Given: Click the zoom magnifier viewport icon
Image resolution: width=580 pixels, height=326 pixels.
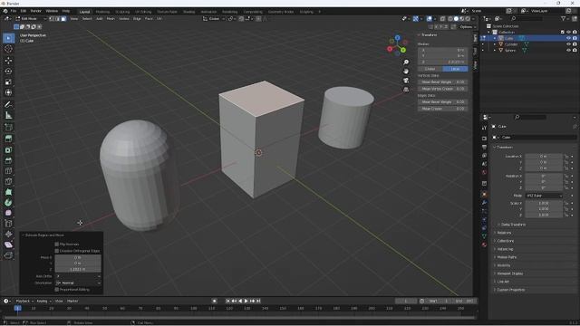Looking at the screenshot, I should click(406, 62).
